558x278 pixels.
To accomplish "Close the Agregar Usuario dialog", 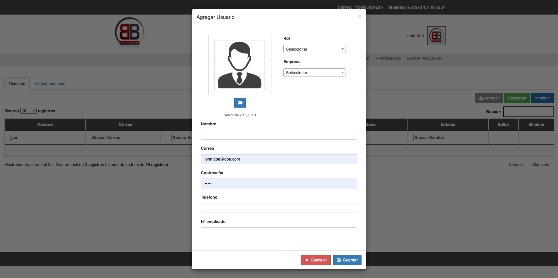I will point(360,16).
